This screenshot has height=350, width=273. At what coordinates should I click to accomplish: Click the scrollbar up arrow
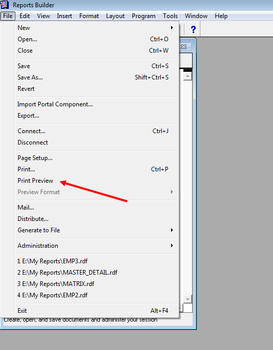coord(187,76)
